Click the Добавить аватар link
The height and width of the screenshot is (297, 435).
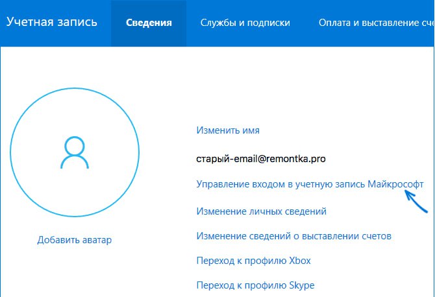75,240
